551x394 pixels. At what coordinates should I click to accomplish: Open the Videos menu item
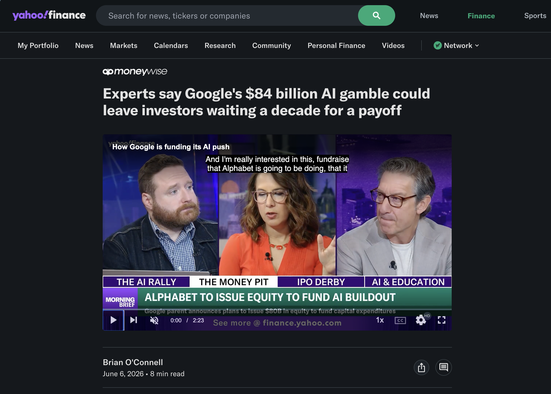(393, 46)
